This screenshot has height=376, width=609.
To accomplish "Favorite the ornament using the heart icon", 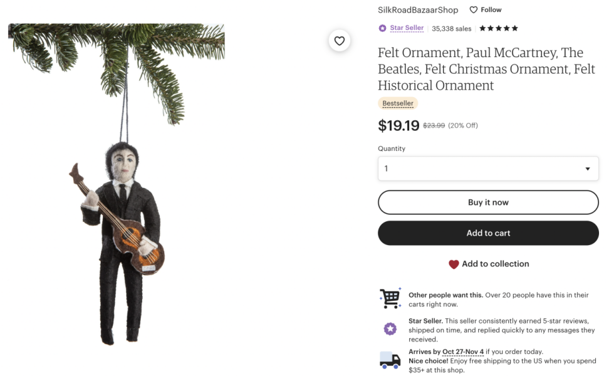I will (339, 41).
